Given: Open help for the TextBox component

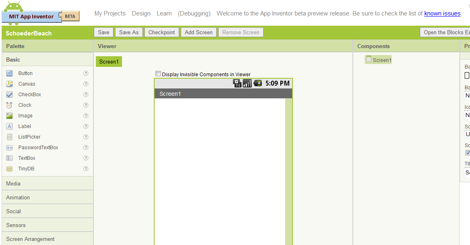Looking at the screenshot, I should pyautogui.click(x=86, y=158).
